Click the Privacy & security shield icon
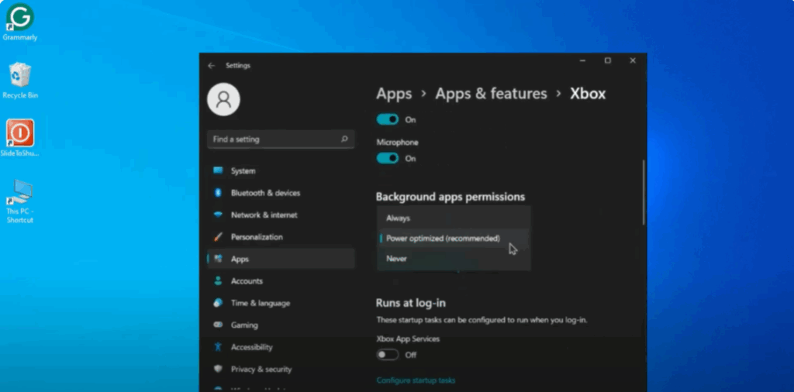 [218, 370]
